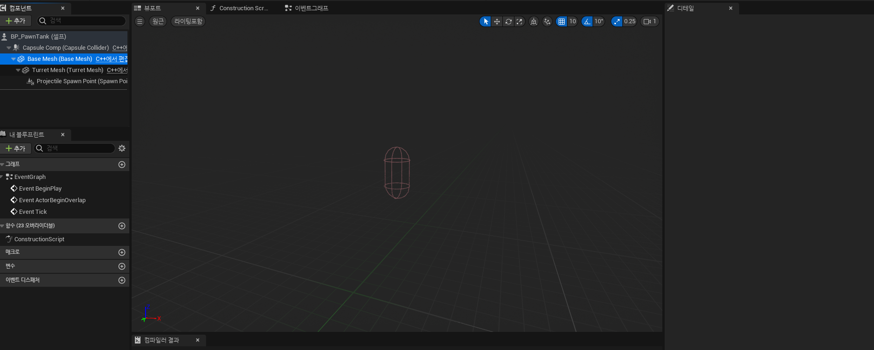Add new variable with 변수 plus icon

click(x=122, y=266)
